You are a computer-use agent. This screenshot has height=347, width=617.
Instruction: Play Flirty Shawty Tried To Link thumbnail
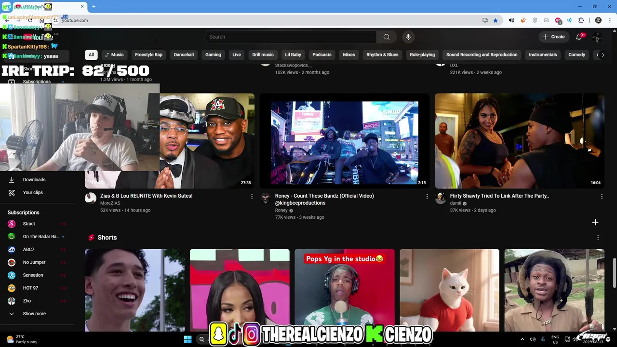[519, 141]
